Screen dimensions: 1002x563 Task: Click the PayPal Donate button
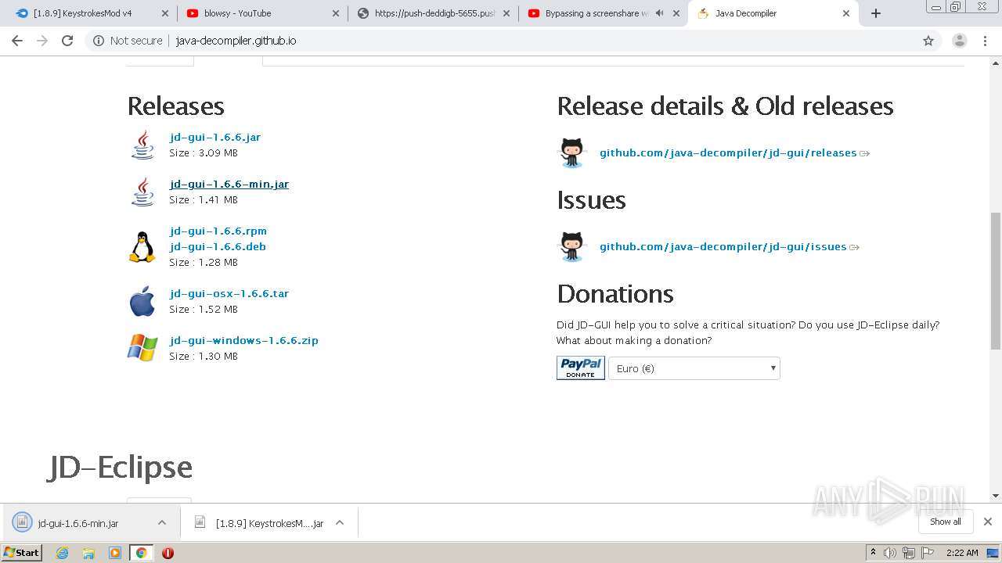click(x=581, y=368)
